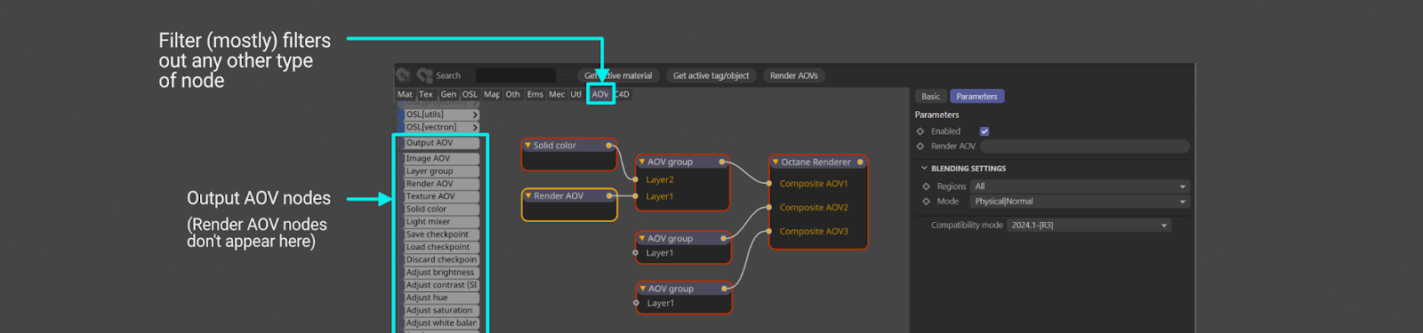Click the Octane Renderer output port dot
1423x333 pixels.
860,163
